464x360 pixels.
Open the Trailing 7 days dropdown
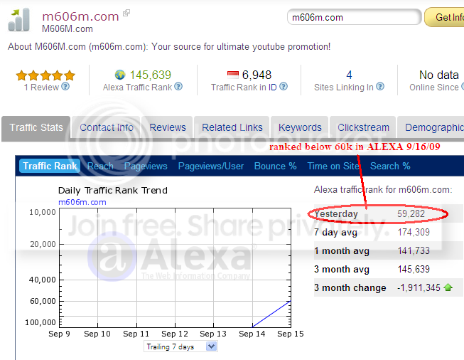[180, 346]
